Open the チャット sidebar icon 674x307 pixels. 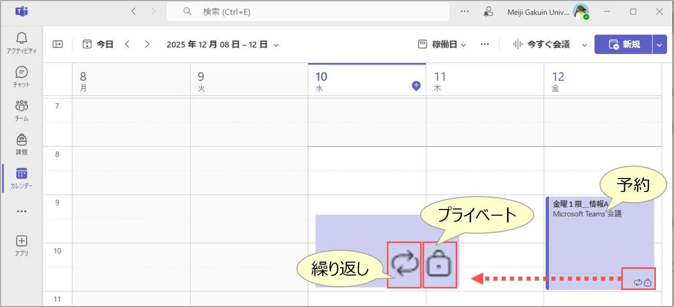(x=21, y=75)
